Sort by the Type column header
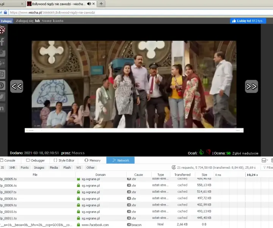The height and width of the screenshot is (228, 273). [x=160, y=175]
